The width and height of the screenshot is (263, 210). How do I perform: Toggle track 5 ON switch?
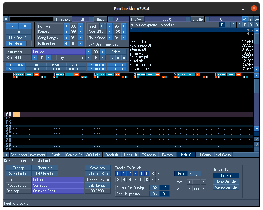(x=231, y=74)
